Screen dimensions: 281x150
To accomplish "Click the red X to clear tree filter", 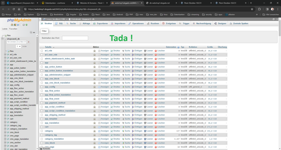I will (x=29, y=42).
